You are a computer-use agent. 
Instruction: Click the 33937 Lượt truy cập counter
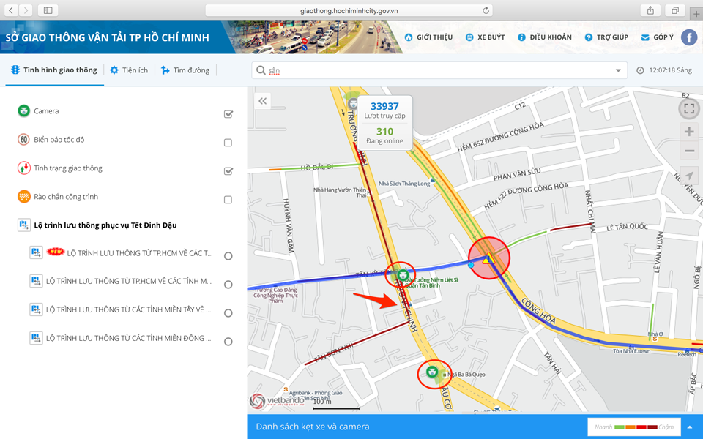tap(384, 110)
